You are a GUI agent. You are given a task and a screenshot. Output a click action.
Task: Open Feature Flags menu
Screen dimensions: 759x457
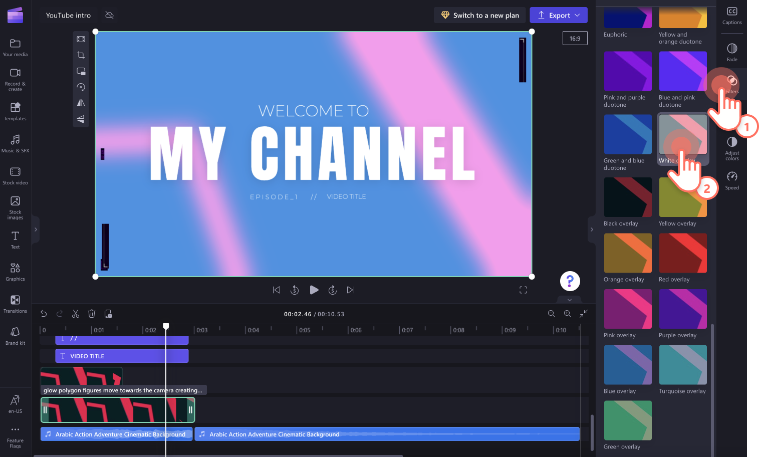[15, 436]
